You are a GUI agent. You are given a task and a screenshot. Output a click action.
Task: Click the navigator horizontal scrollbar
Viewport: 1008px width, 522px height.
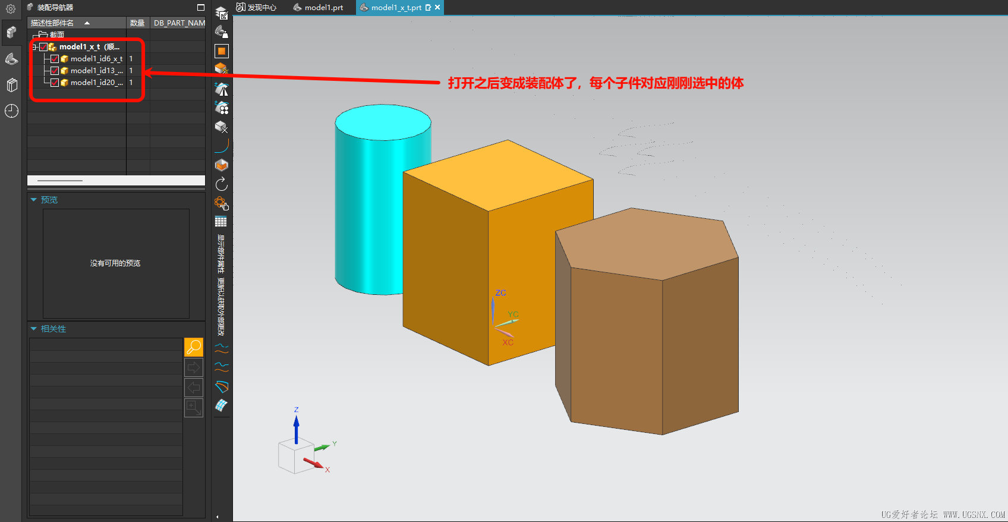click(x=116, y=180)
